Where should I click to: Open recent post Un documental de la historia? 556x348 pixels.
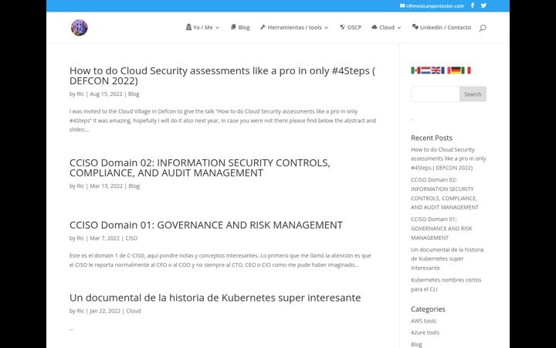click(447, 258)
